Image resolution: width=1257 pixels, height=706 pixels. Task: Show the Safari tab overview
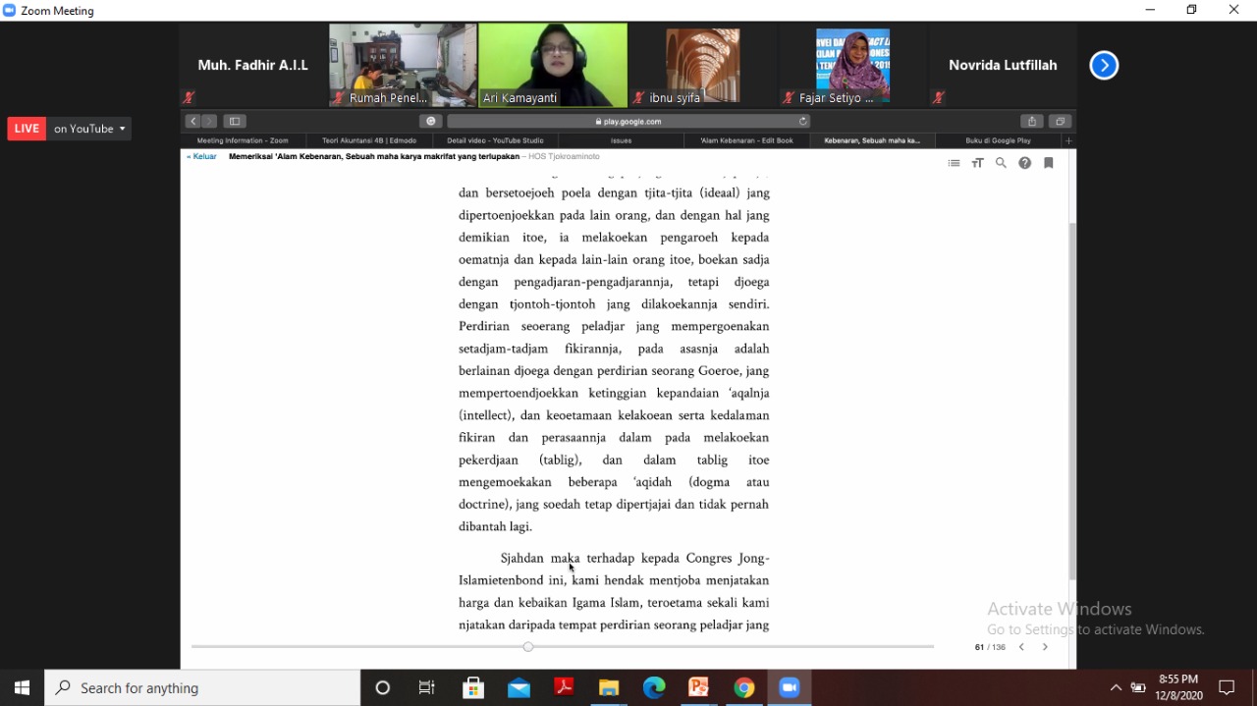click(x=1060, y=122)
